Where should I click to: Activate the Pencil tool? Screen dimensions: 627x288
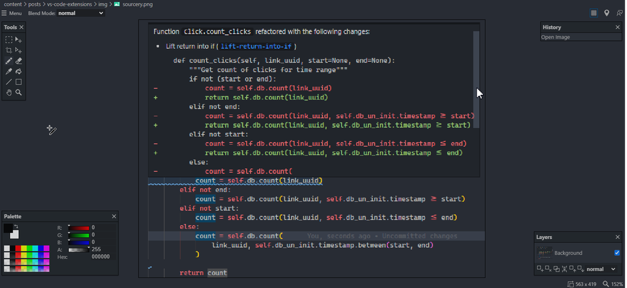point(9,61)
